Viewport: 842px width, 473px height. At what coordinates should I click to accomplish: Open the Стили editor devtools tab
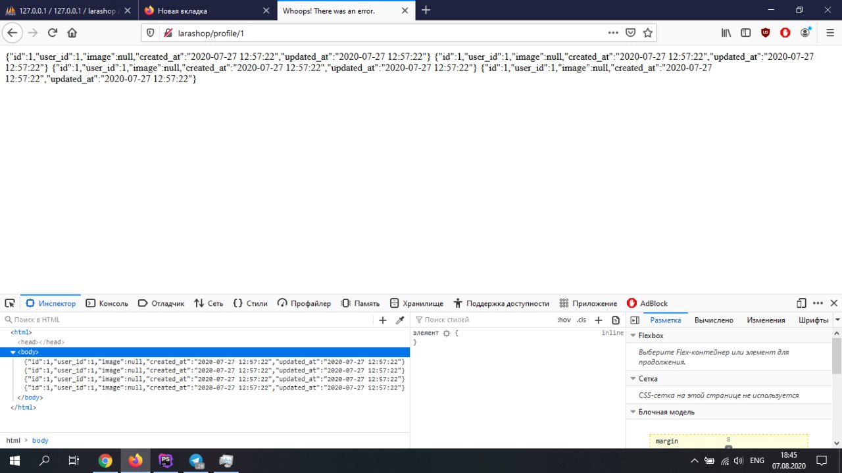(250, 303)
